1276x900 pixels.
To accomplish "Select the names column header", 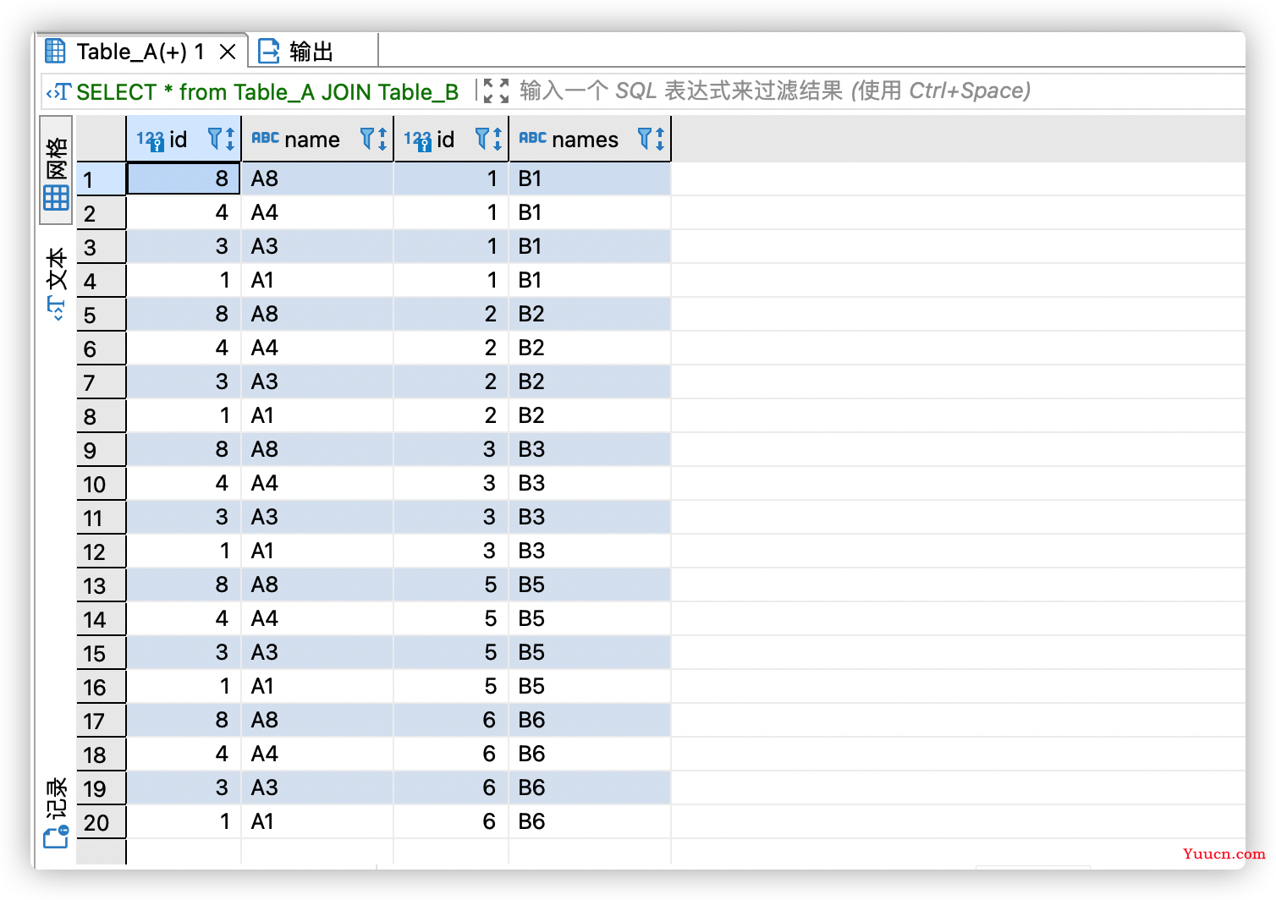I will [590, 139].
